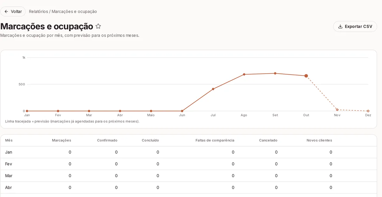Click the Faltas de comparência column header
This screenshot has width=382, height=197.
pyautogui.click(x=215, y=140)
